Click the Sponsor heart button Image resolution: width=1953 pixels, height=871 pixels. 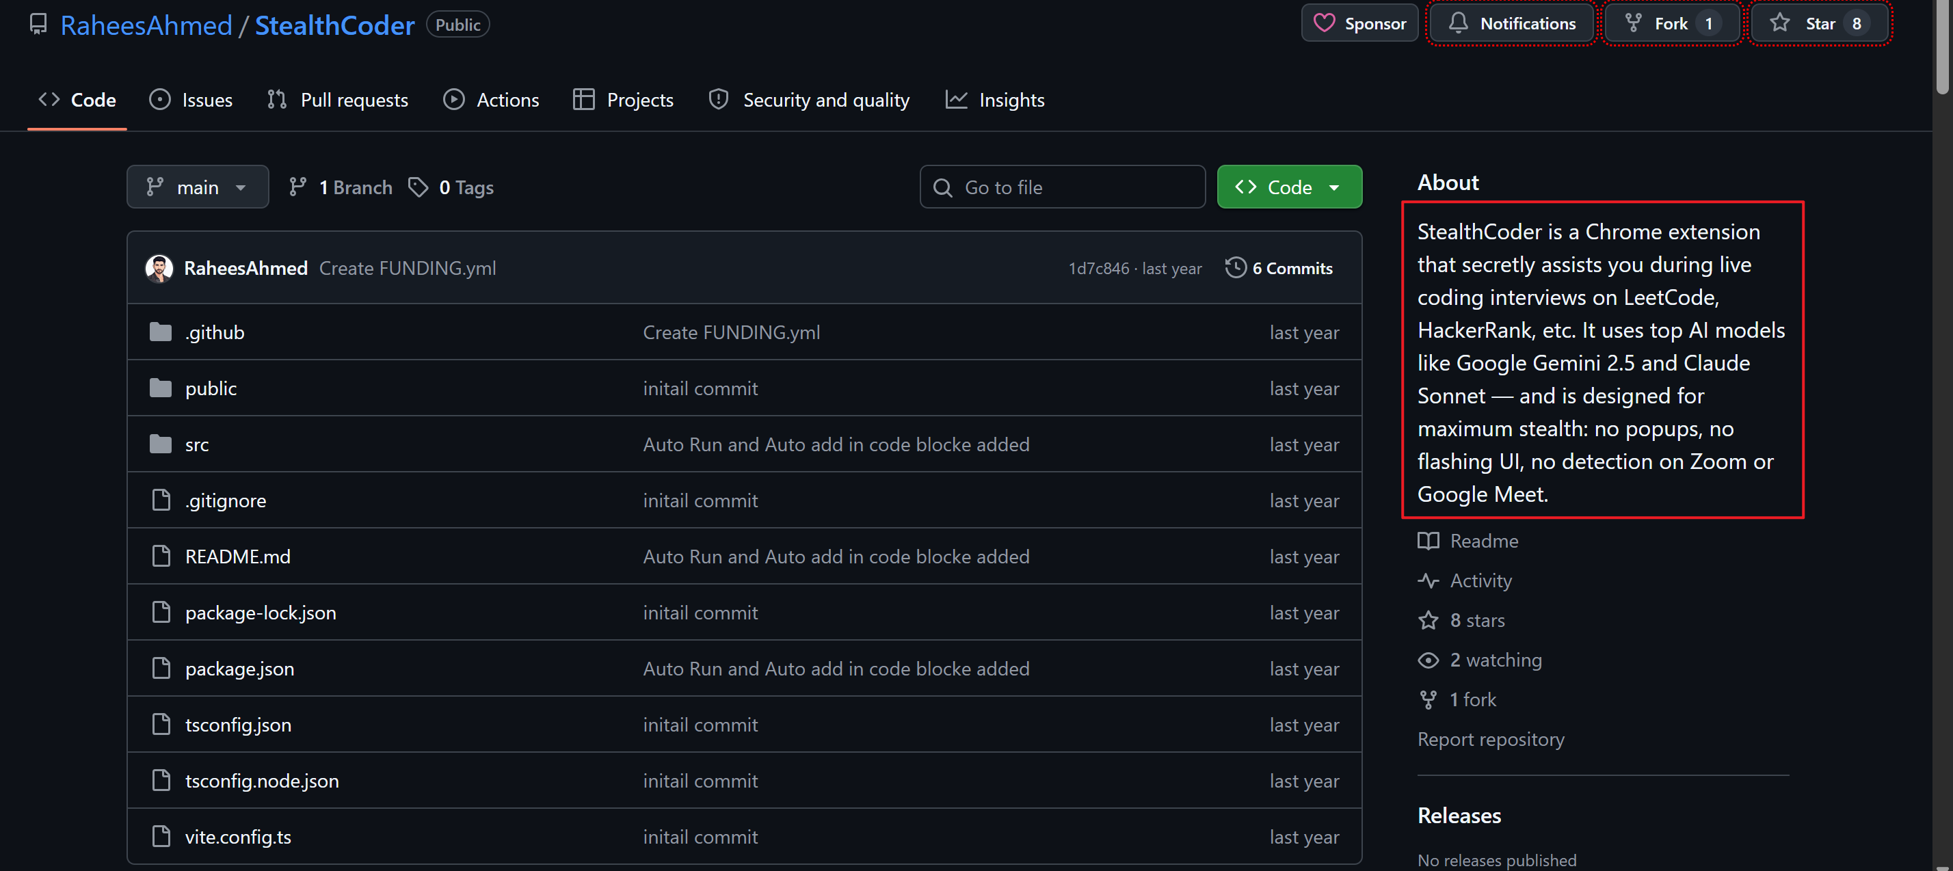point(1359,23)
